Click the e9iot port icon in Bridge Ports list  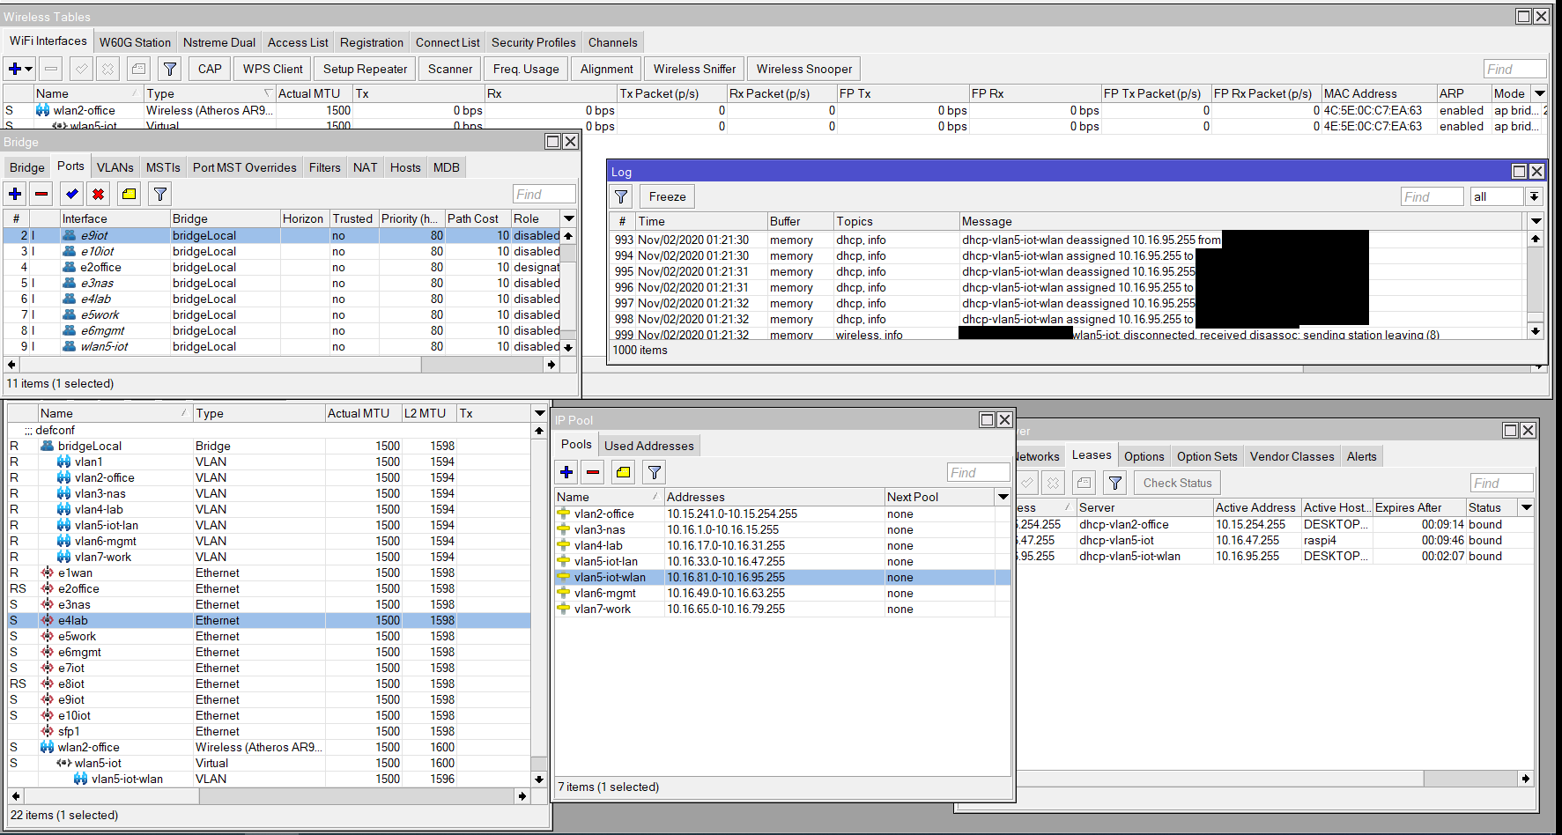tap(70, 235)
